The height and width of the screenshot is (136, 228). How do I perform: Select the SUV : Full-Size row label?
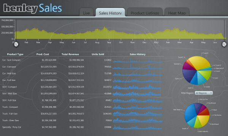tap(9, 100)
